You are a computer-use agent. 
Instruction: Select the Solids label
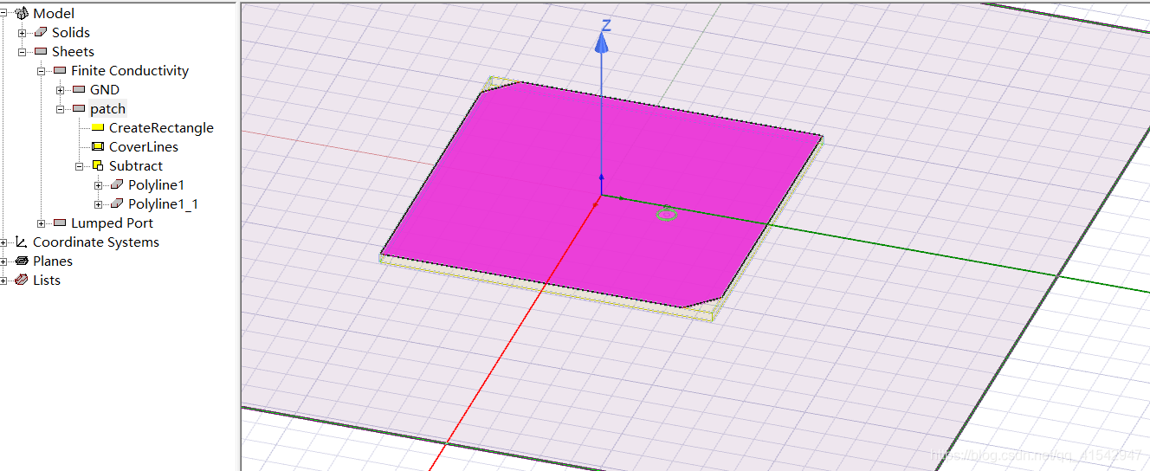click(x=71, y=32)
